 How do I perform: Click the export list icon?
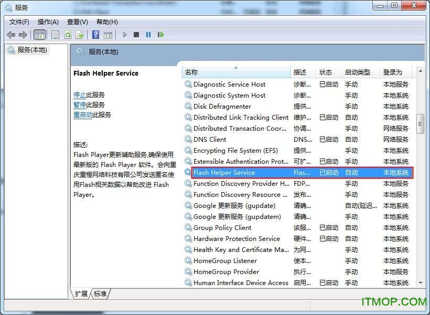(80, 34)
